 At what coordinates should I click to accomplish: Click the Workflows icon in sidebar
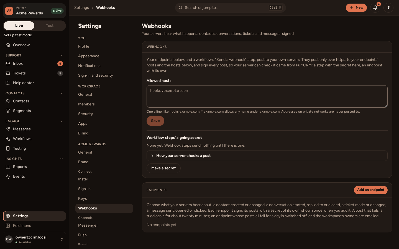point(8,139)
